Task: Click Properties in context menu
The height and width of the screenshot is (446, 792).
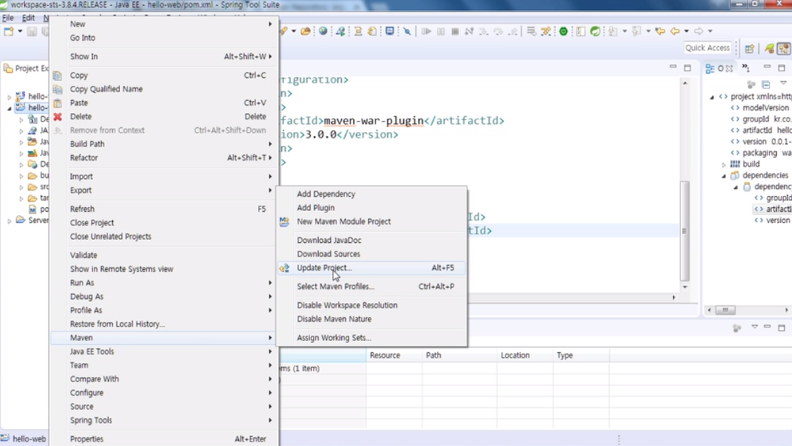Action: pos(165,439)
